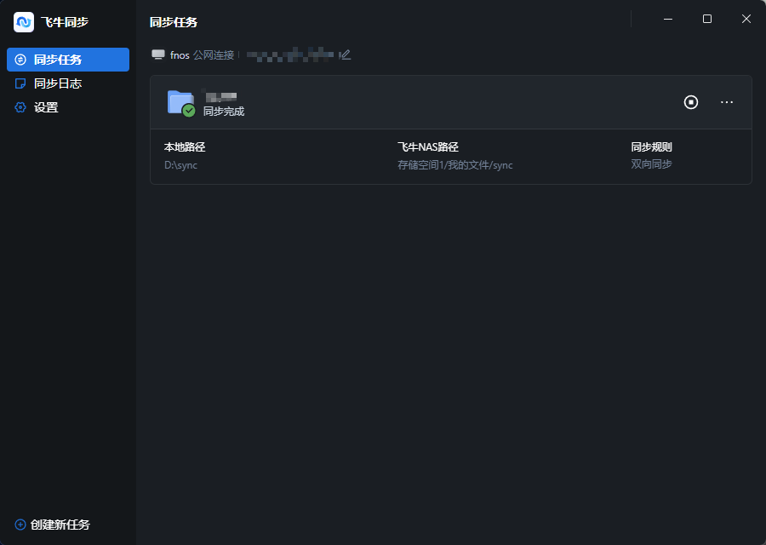Click the 同步完成 status text
Screen dimensions: 766x545
(x=224, y=112)
